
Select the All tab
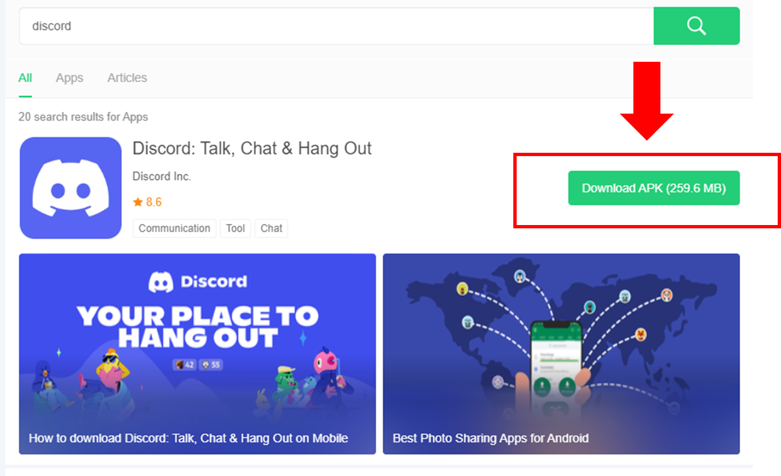click(x=25, y=78)
